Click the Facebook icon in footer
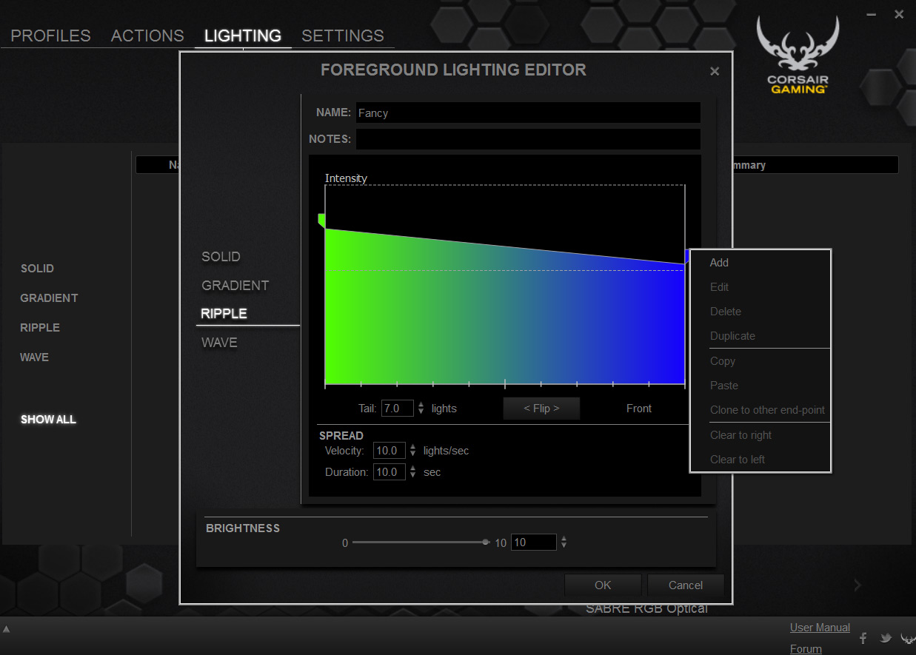 click(x=863, y=638)
